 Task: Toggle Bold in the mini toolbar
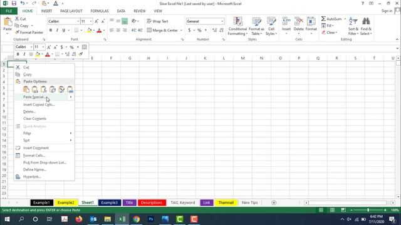coord(18,54)
